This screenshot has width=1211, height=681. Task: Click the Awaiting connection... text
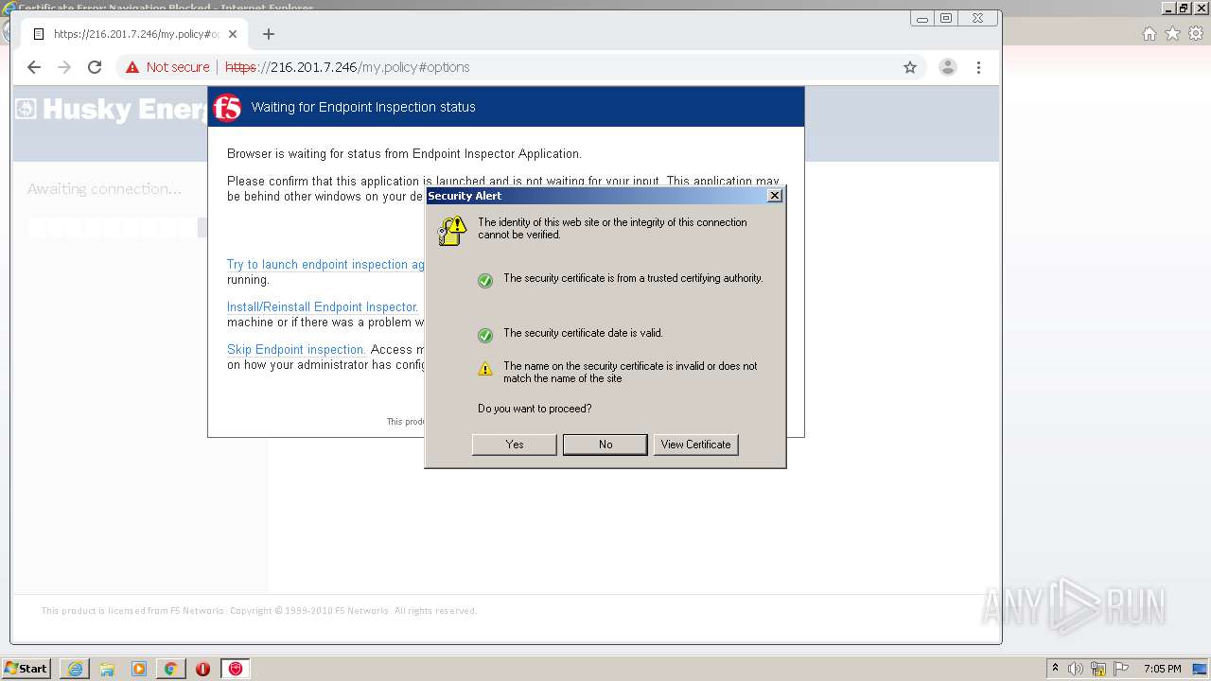click(104, 189)
